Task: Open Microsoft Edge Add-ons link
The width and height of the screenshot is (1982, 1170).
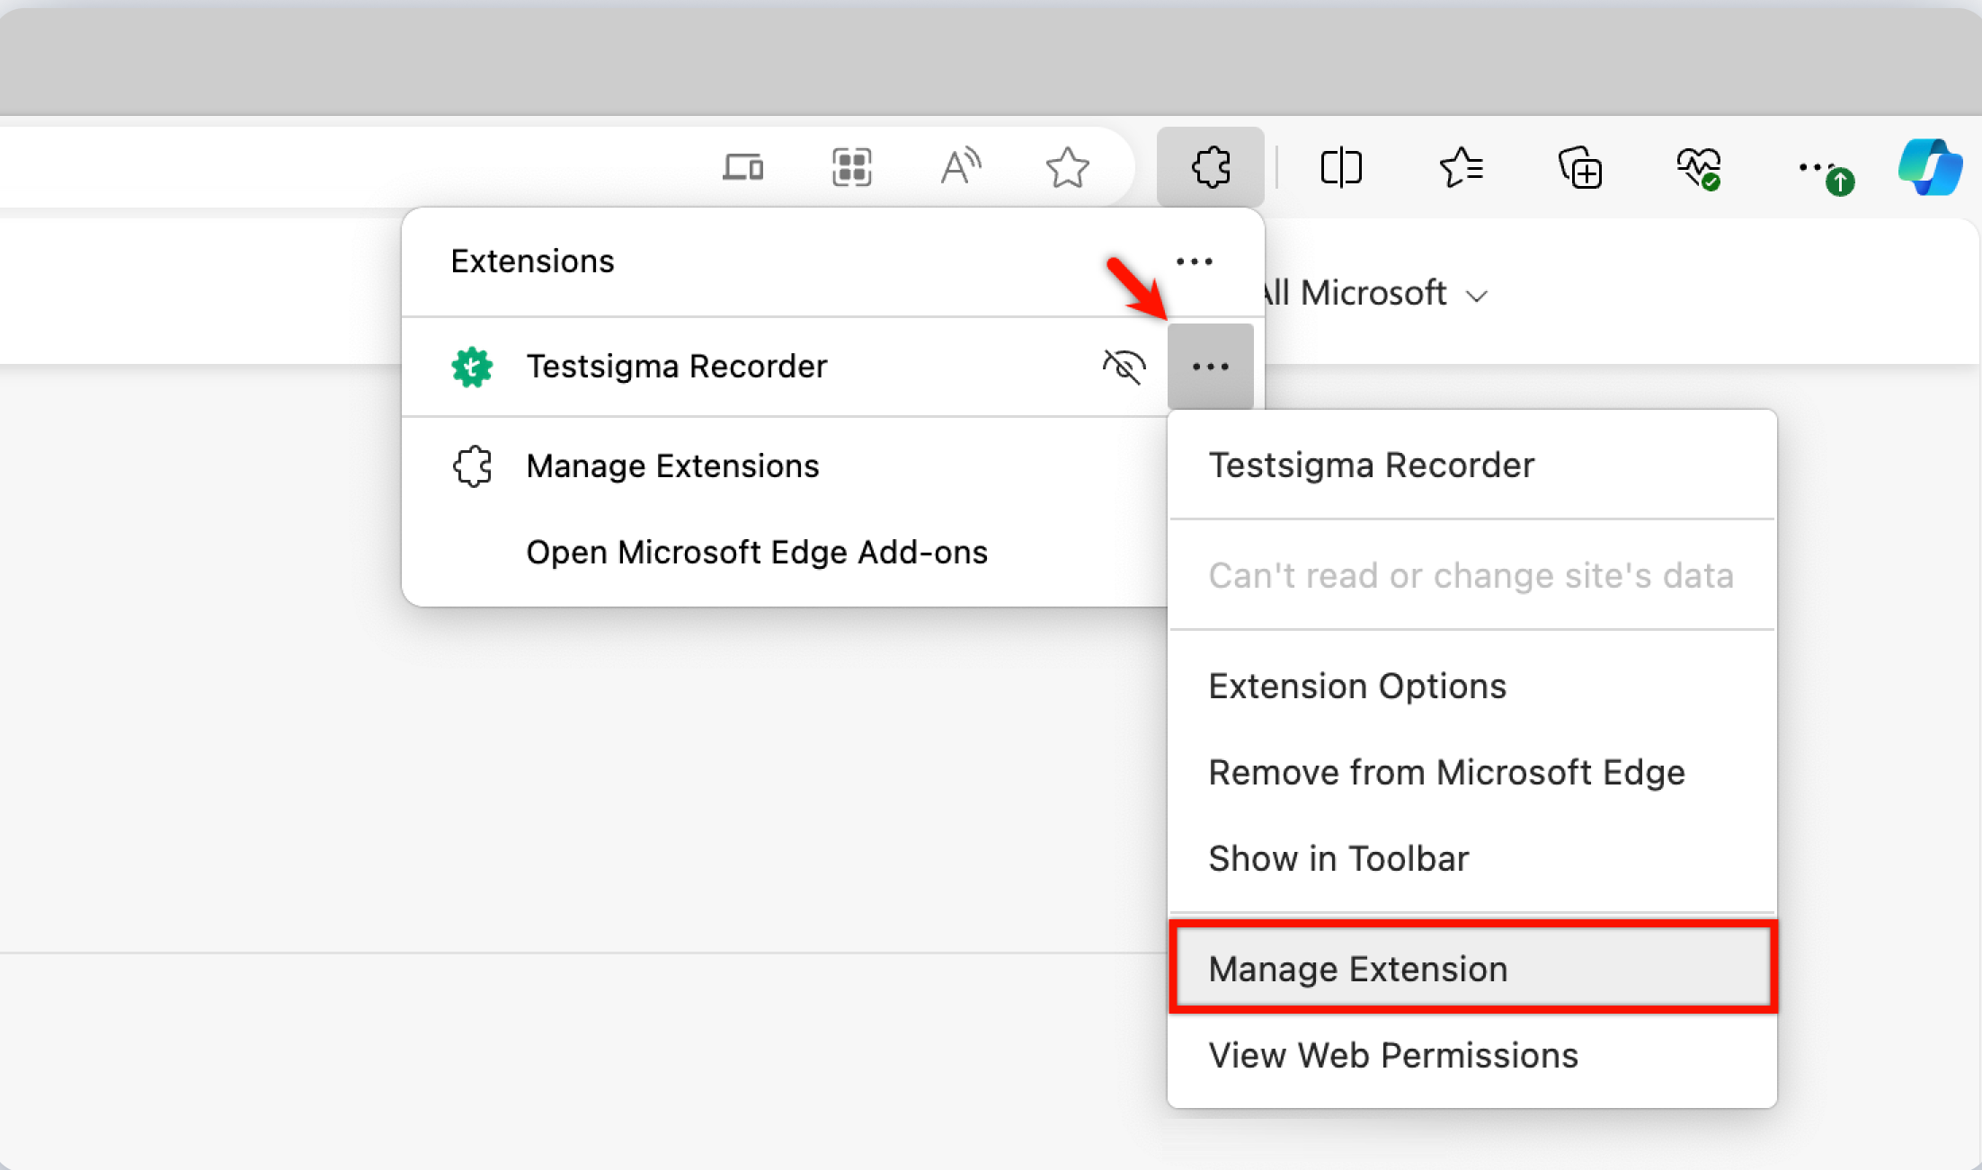Action: [x=757, y=553]
